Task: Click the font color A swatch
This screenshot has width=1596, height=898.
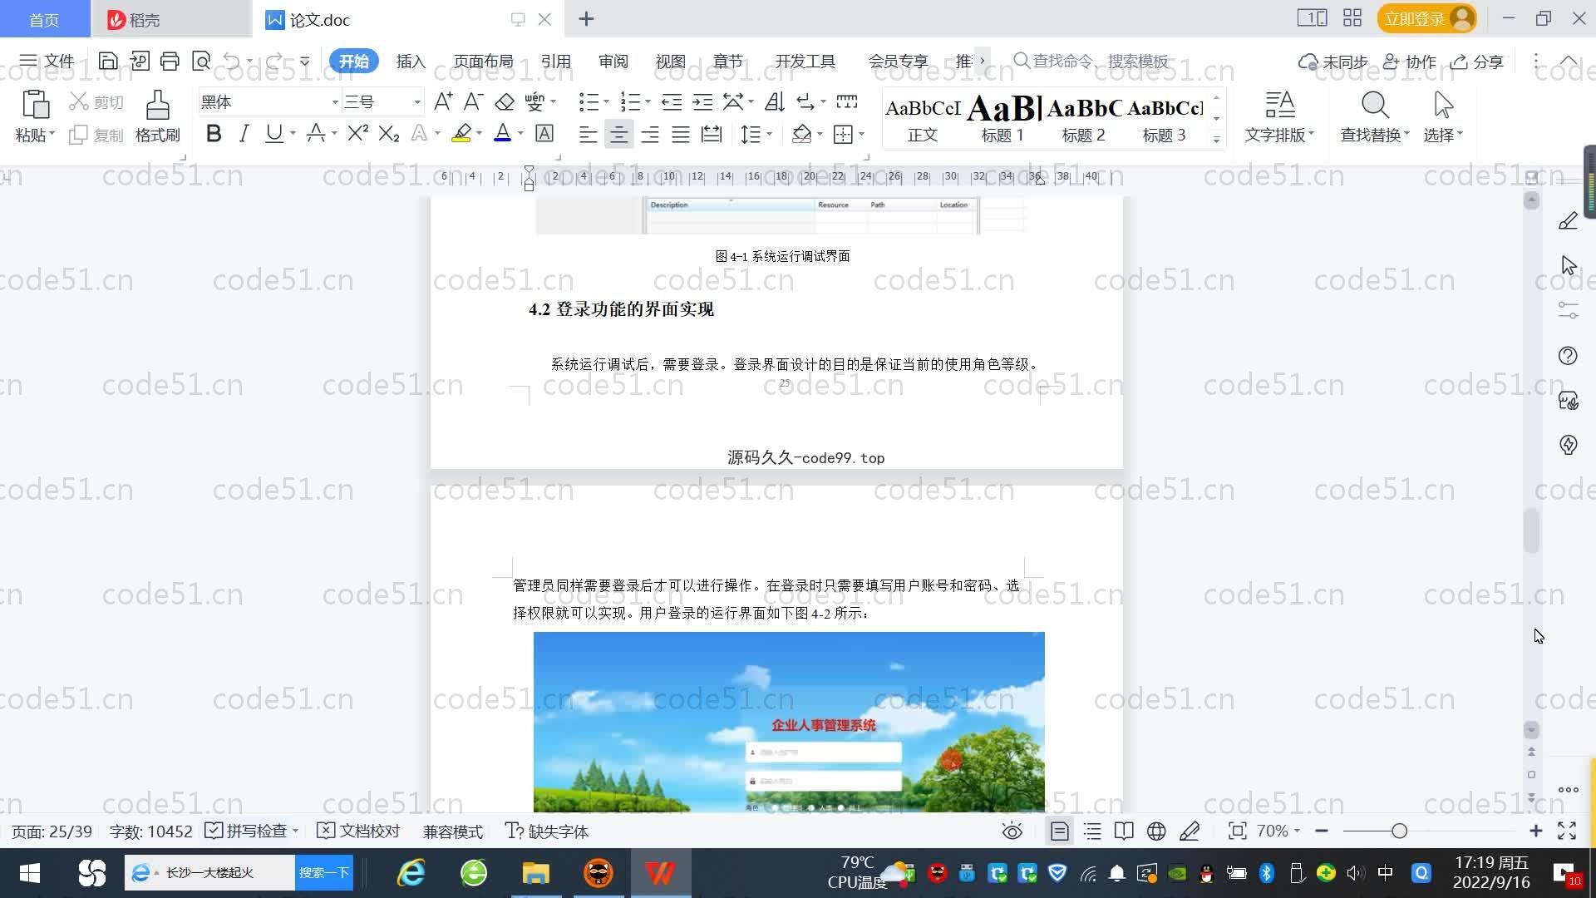Action: point(502,133)
